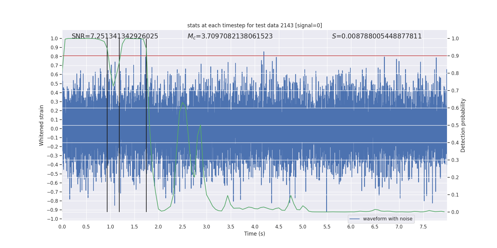Screen dimensions: 497x248
Task: Click the 0.6 tick on Detection probability axis
Action: pos(455,108)
